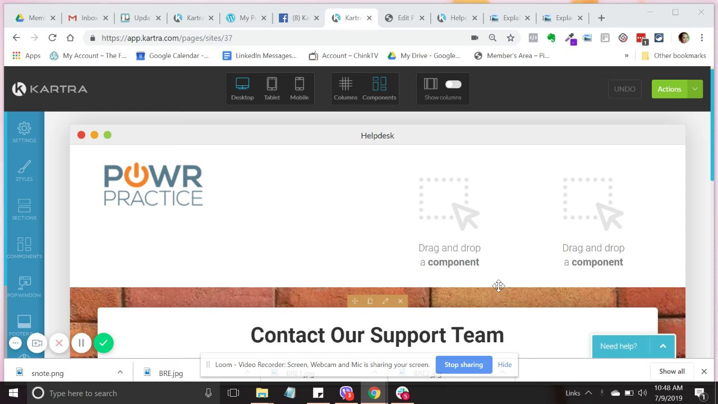Click Stop sharing button
The image size is (718, 404).
click(463, 365)
